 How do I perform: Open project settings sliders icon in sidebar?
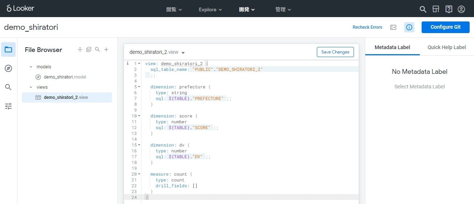8,106
